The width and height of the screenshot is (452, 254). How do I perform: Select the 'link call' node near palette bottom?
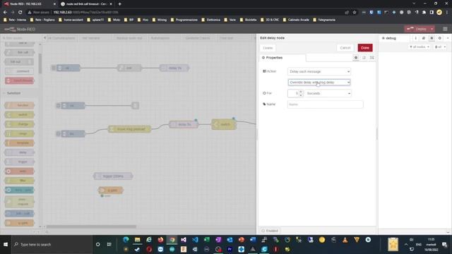[20, 213]
